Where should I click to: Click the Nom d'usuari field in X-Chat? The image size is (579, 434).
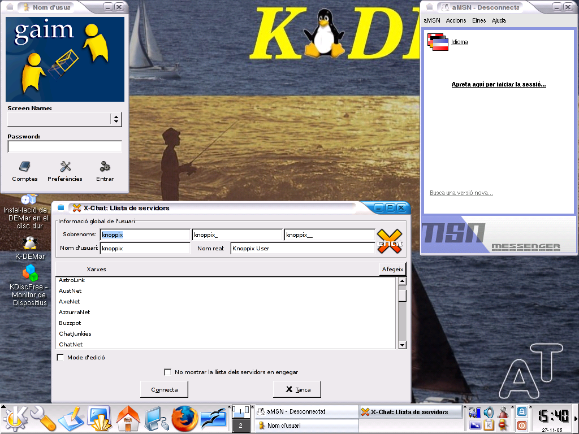pos(145,249)
